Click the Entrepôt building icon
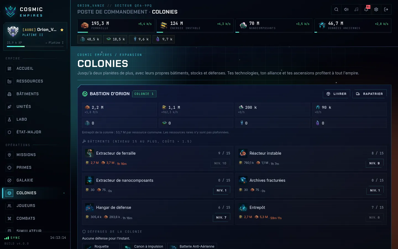The image size is (398, 249). tap(243, 207)
